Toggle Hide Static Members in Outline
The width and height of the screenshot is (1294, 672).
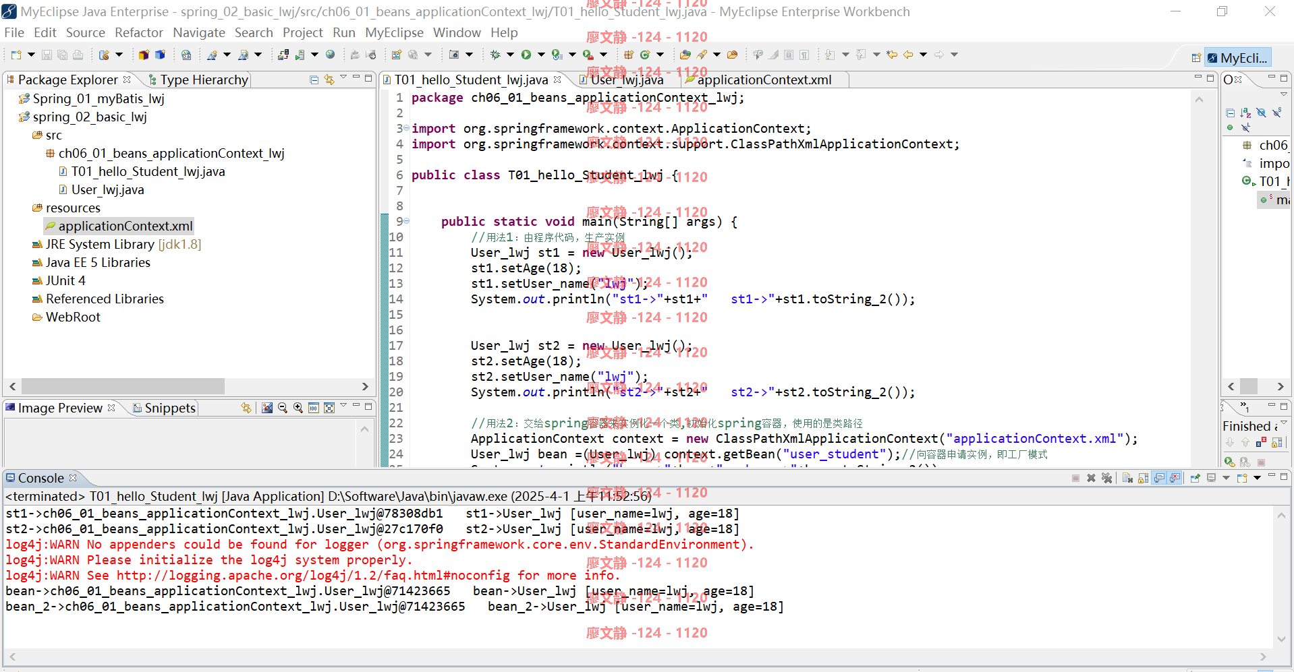tap(1276, 113)
